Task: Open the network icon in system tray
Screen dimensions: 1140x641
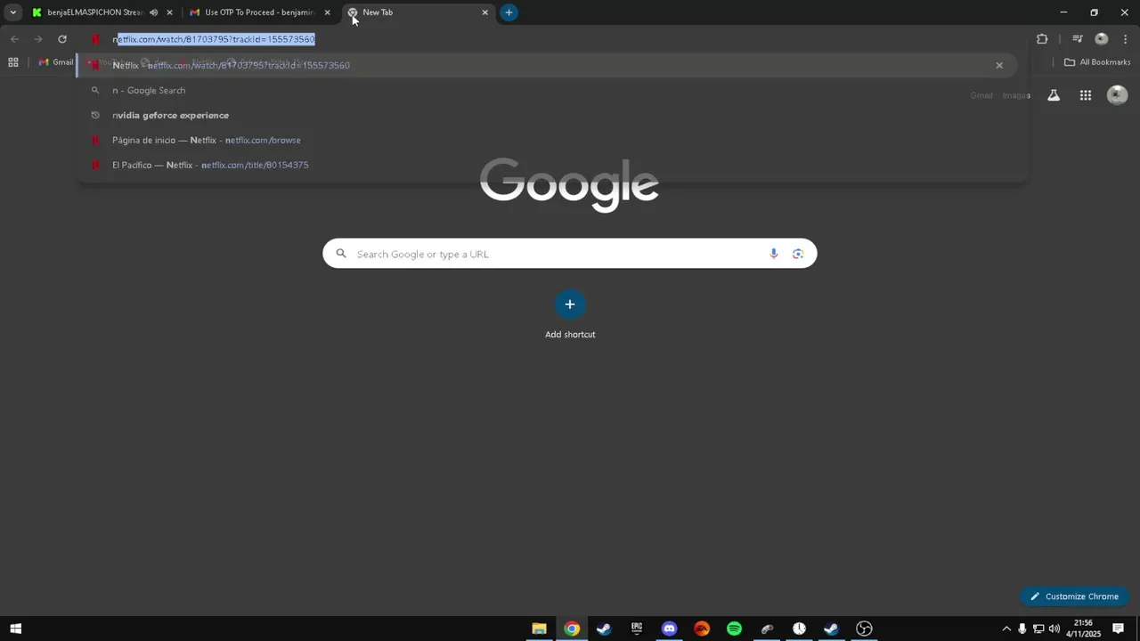Action: [x=1038, y=629]
